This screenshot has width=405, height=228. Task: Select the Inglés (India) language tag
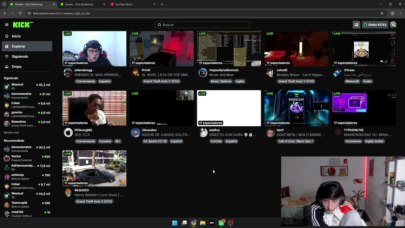(x=374, y=141)
